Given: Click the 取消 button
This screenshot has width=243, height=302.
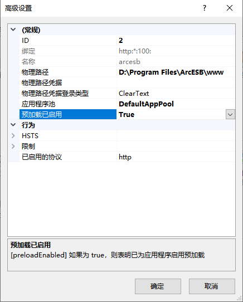Looking at the screenshot, I should tap(212, 286).
